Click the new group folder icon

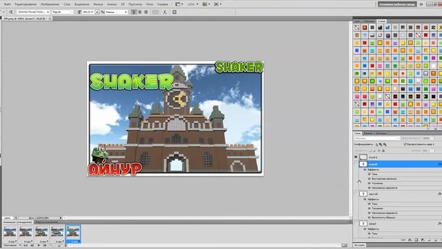coord(429,240)
